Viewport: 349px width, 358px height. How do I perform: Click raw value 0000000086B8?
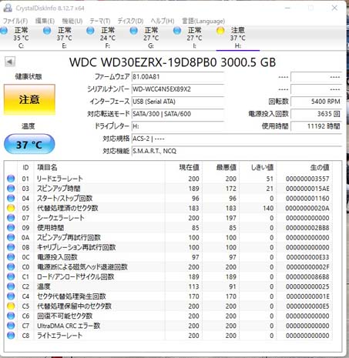(x=307, y=276)
